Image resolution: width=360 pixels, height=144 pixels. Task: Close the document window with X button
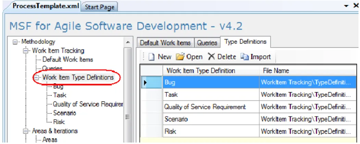pyautogui.click(x=356, y=5)
